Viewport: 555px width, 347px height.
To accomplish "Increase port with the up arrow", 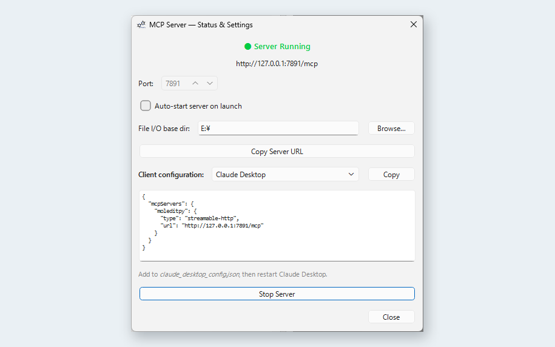I will tap(195, 83).
